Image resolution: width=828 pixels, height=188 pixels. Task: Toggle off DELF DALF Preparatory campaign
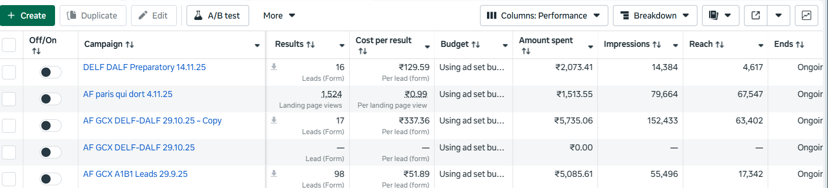50,72
